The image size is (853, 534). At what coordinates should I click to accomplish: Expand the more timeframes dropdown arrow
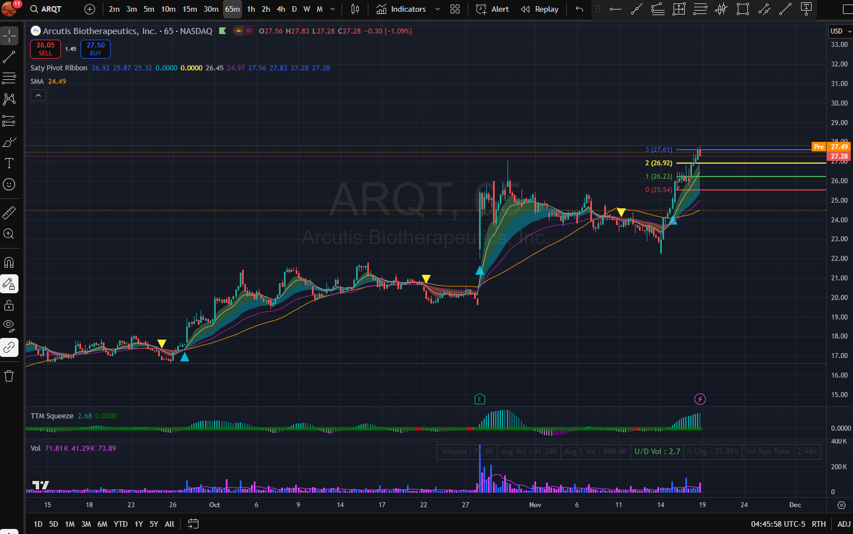(333, 9)
